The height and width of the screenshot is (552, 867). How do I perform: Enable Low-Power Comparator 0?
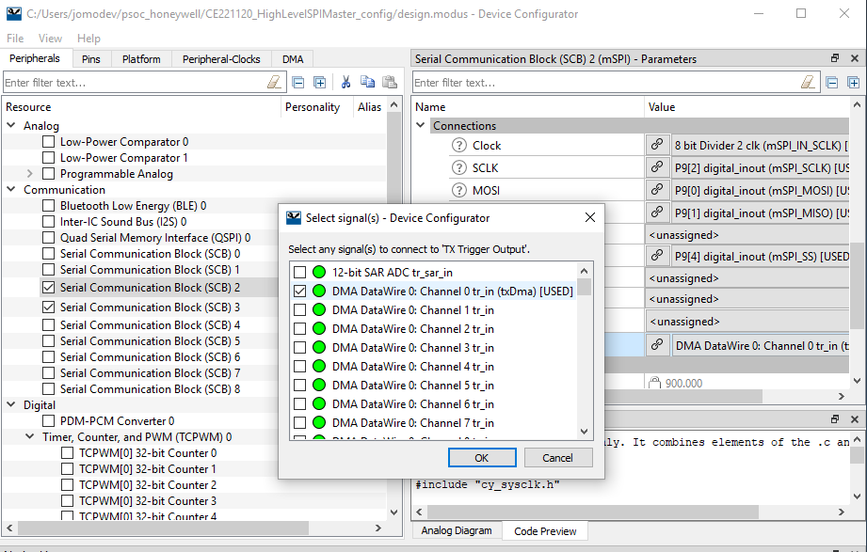(x=49, y=141)
